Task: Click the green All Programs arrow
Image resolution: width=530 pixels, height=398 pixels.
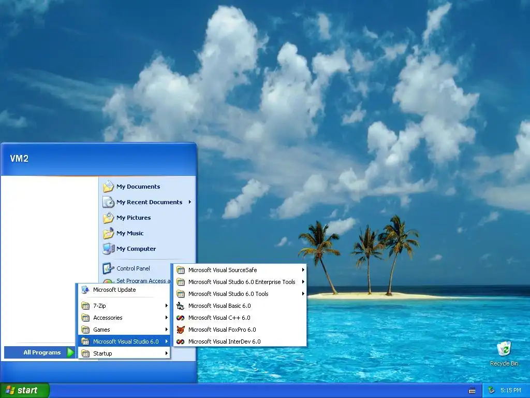Action: tap(70, 352)
